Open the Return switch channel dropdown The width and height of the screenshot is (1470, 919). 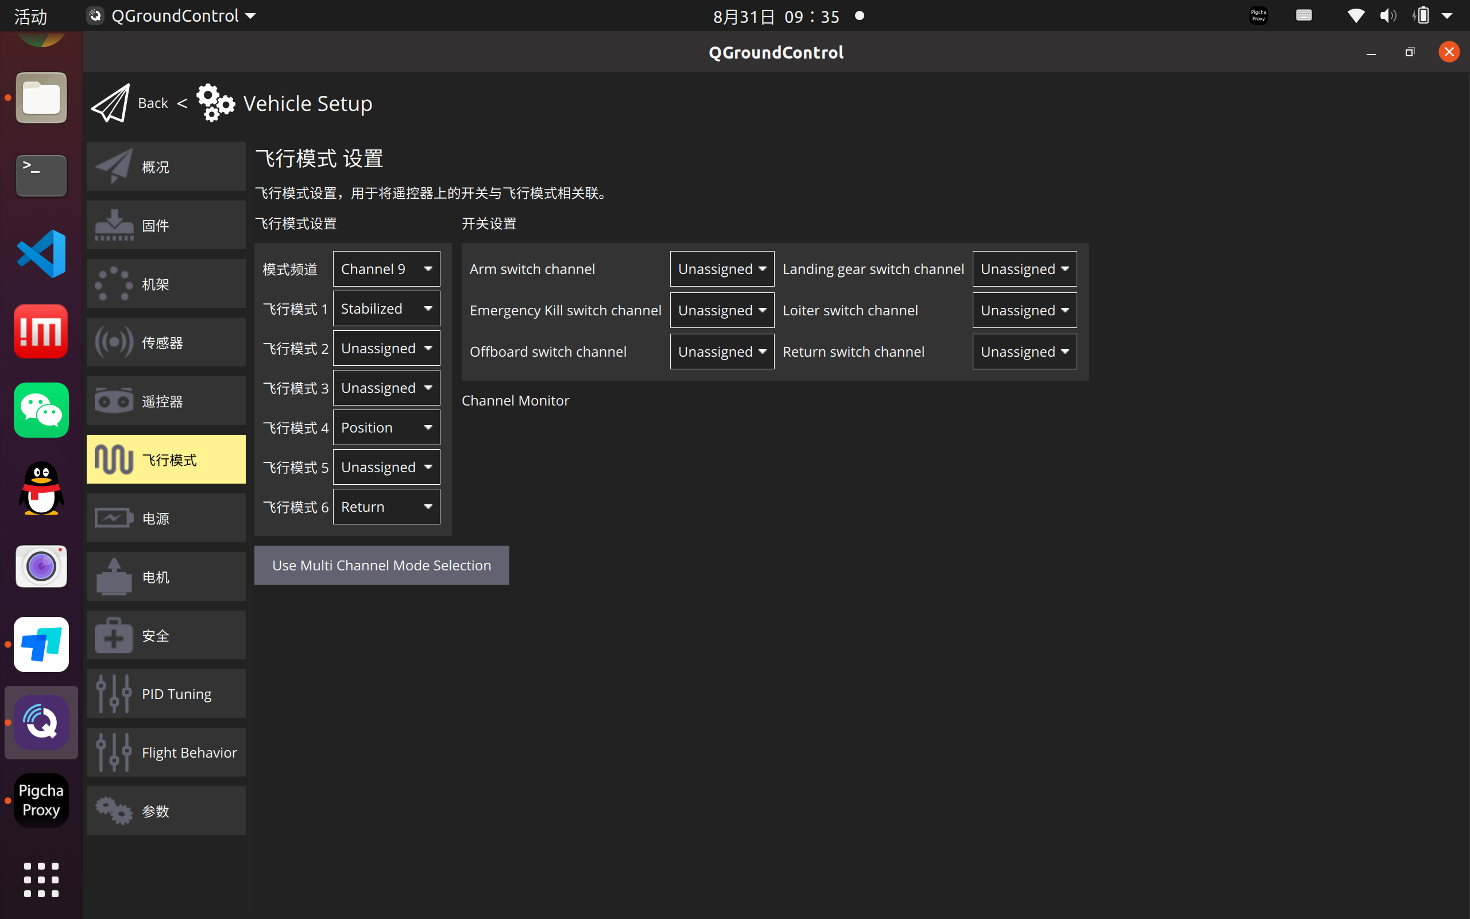point(1024,352)
